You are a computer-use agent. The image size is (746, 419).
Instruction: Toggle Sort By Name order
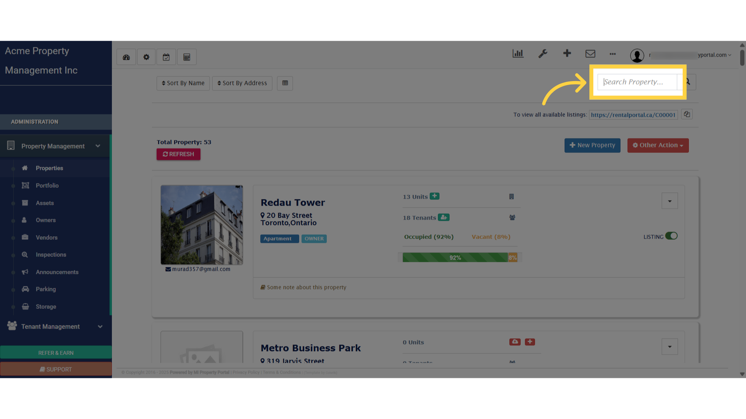183,83
